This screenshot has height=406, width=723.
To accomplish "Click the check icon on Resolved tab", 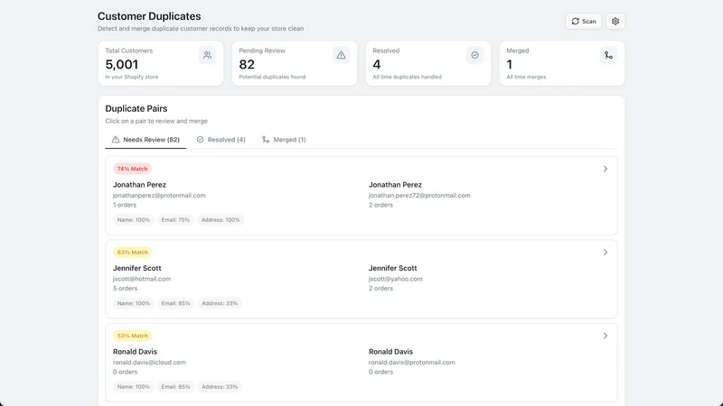I will pos(200,140).
